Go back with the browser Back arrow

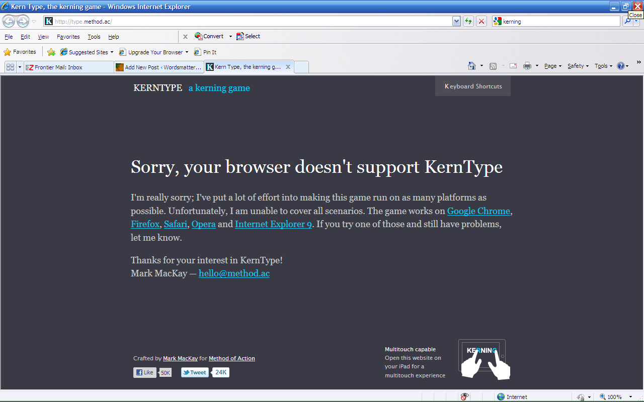(x=9, y=21)
